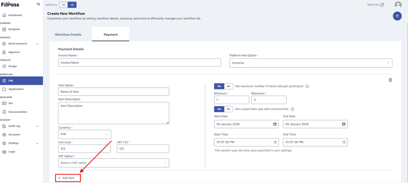Viewport: 408px width, 183px height.
Task: Open Start Time clock icon
Action: 275,142
